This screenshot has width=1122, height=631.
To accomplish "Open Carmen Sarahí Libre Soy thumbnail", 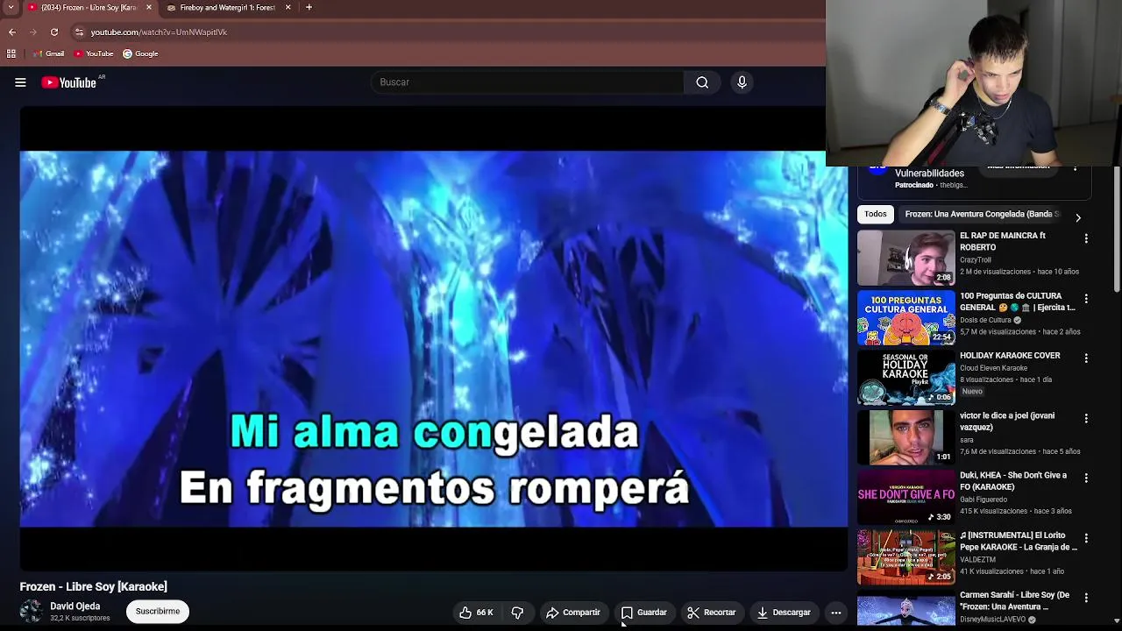I will click(x=905, y=611).
